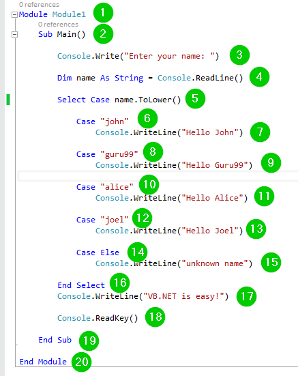Click green annotation circle number 20
Image resolution: width=298 pixels, height=376 pixels.
click(82, 362)
